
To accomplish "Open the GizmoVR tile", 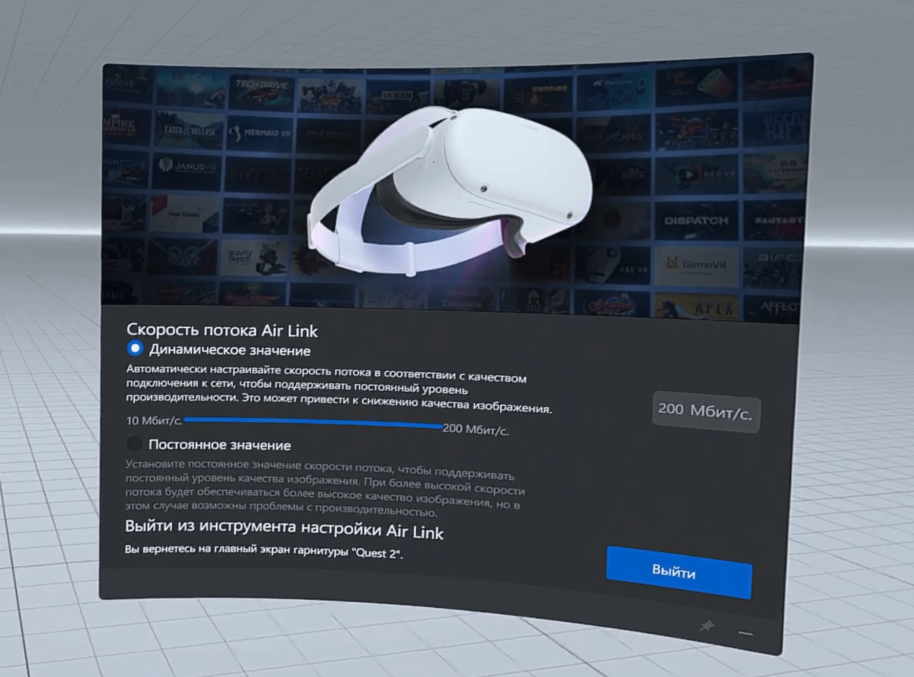I will 696,265.
